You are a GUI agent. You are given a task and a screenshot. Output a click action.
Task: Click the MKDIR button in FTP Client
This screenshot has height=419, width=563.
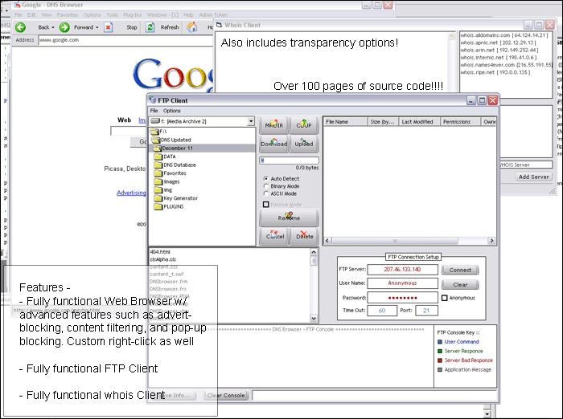[x=273, y=124]
